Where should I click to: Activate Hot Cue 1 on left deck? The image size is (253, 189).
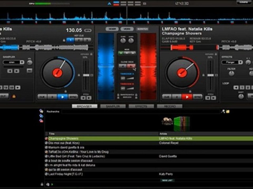pyautogui.click(x=70, y=40)
